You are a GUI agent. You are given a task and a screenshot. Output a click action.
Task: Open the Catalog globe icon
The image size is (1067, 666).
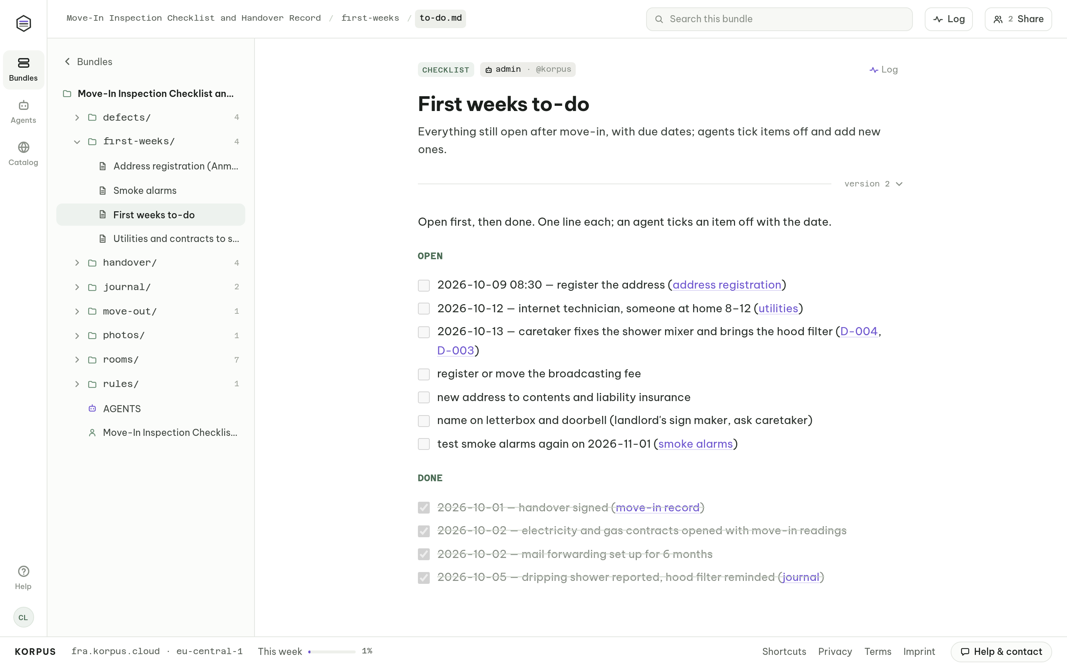pos(23,147)
